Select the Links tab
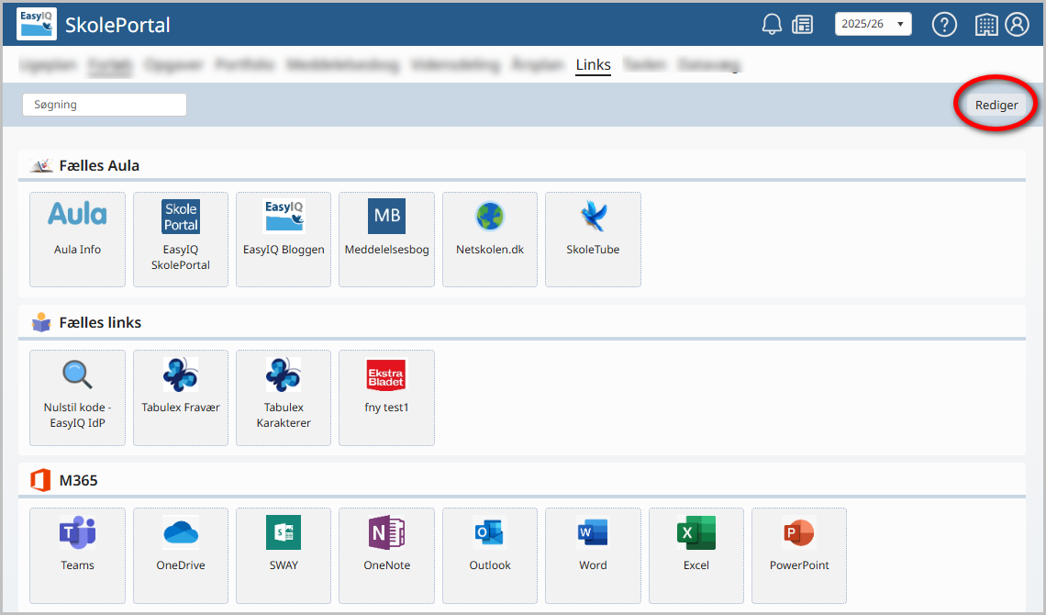This screenshot has width=1046, height=615. [x=593, y=64]
